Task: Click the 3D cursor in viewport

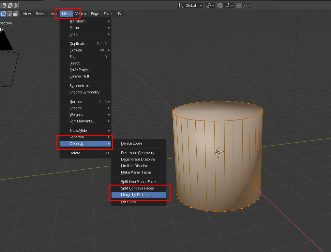Action: (218, 152)
